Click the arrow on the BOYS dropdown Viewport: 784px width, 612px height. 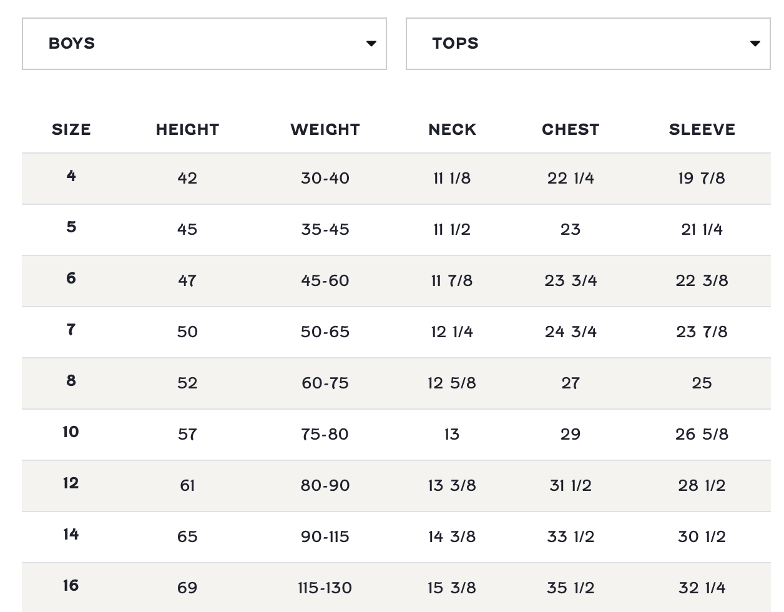click(371, 44)
